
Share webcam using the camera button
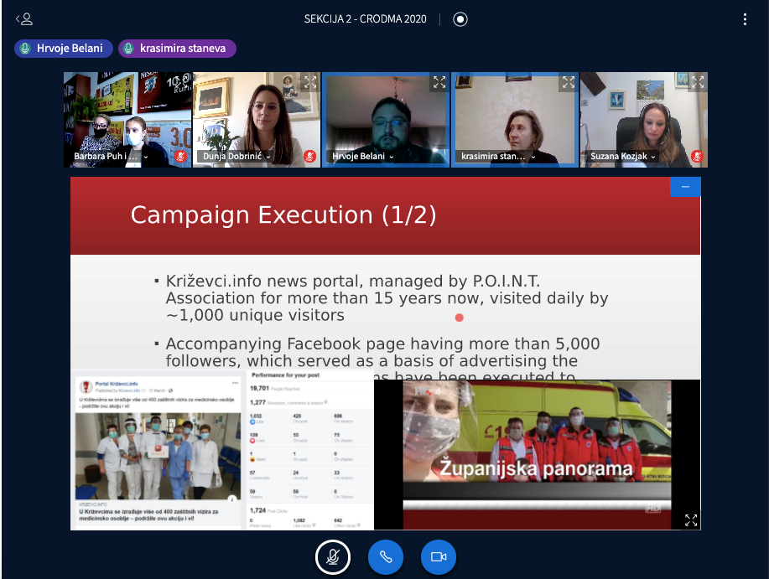coord(438,556)
